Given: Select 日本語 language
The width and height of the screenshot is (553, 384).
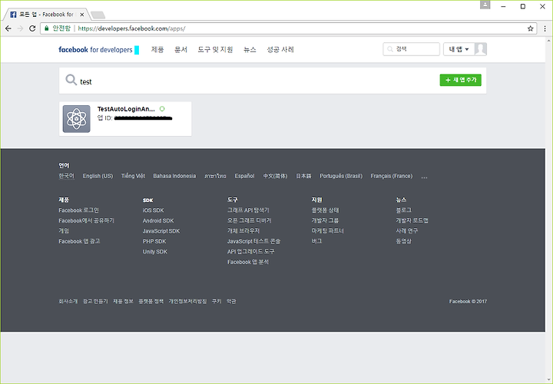Looking at the screenshot, I should (303, 176).
